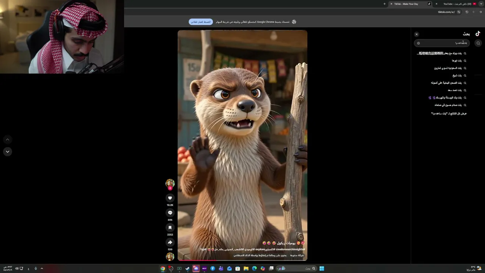
Task: Click the tiktok.com/ar/ address bar
Action: point(446,12)
